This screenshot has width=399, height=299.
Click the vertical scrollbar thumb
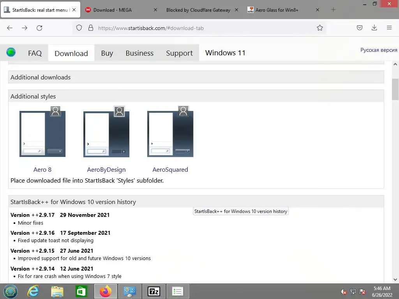coord(395,89)
